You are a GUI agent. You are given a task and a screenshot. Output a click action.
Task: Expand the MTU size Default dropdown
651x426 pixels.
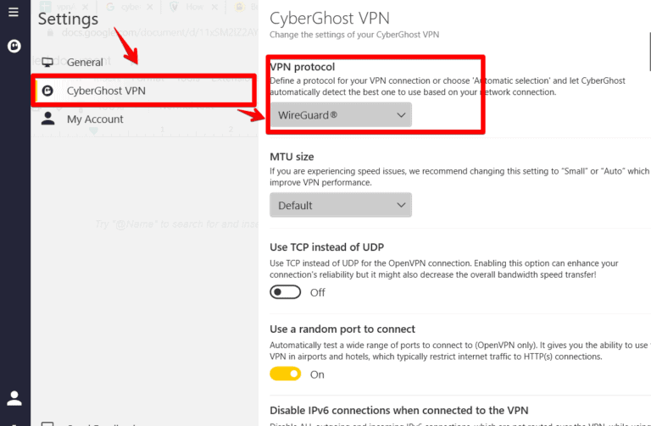point(339,205)
